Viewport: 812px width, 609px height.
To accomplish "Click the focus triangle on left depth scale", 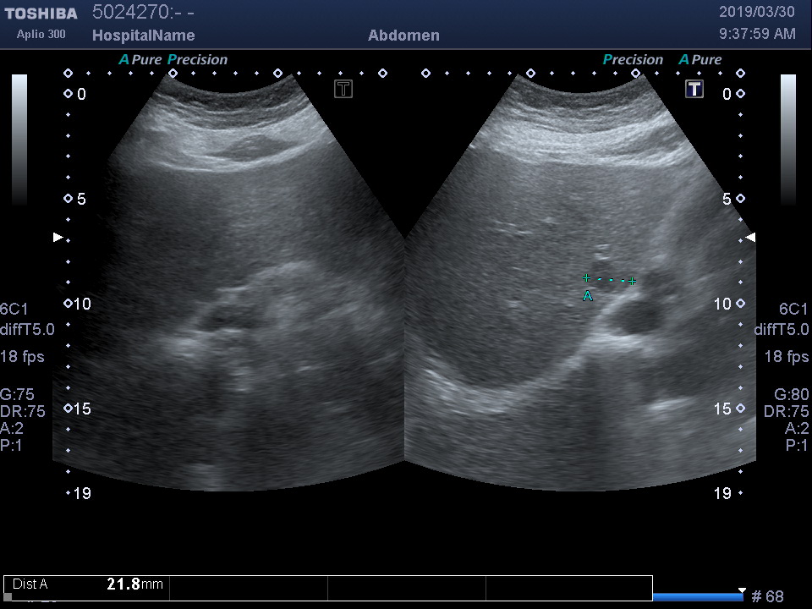I will (58, 238).
